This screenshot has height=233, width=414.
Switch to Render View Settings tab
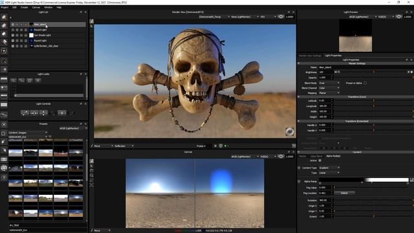coord(310,56)
